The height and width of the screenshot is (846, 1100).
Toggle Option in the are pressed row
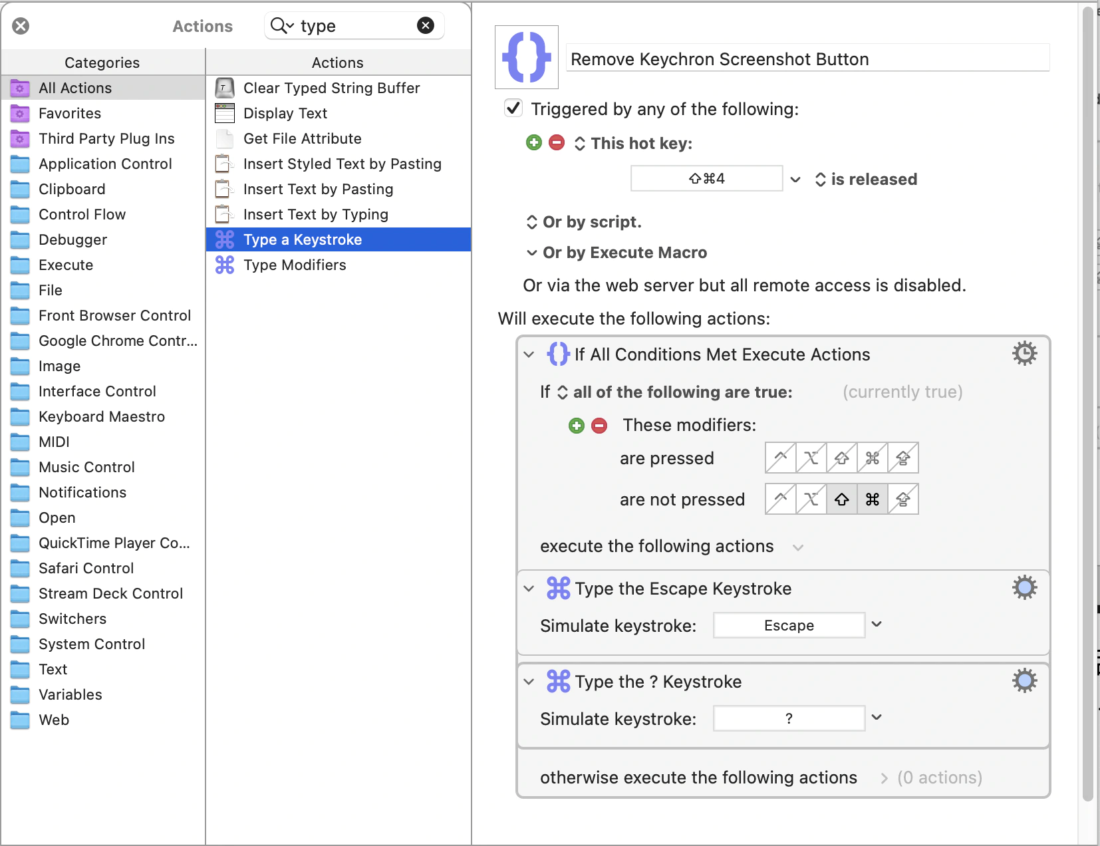tap(811, 458)
